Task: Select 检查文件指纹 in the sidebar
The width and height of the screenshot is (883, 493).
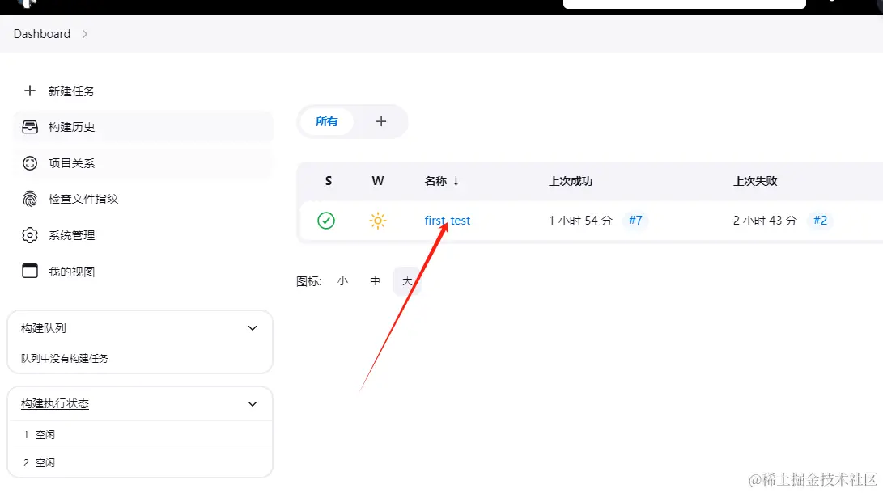Action: click(83, 199)
